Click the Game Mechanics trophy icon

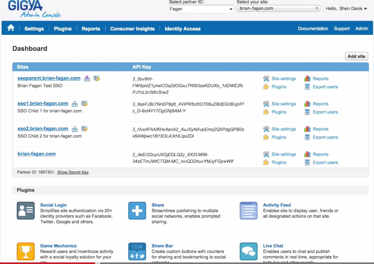point(25,251)
